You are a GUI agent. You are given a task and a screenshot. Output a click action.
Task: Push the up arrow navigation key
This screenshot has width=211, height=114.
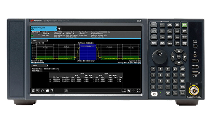point(179,51)
